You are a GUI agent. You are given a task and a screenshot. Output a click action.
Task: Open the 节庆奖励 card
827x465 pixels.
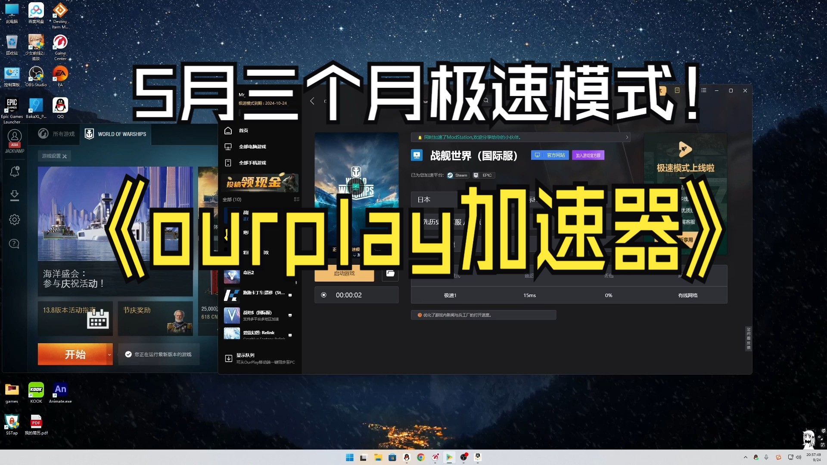point(155,318)
